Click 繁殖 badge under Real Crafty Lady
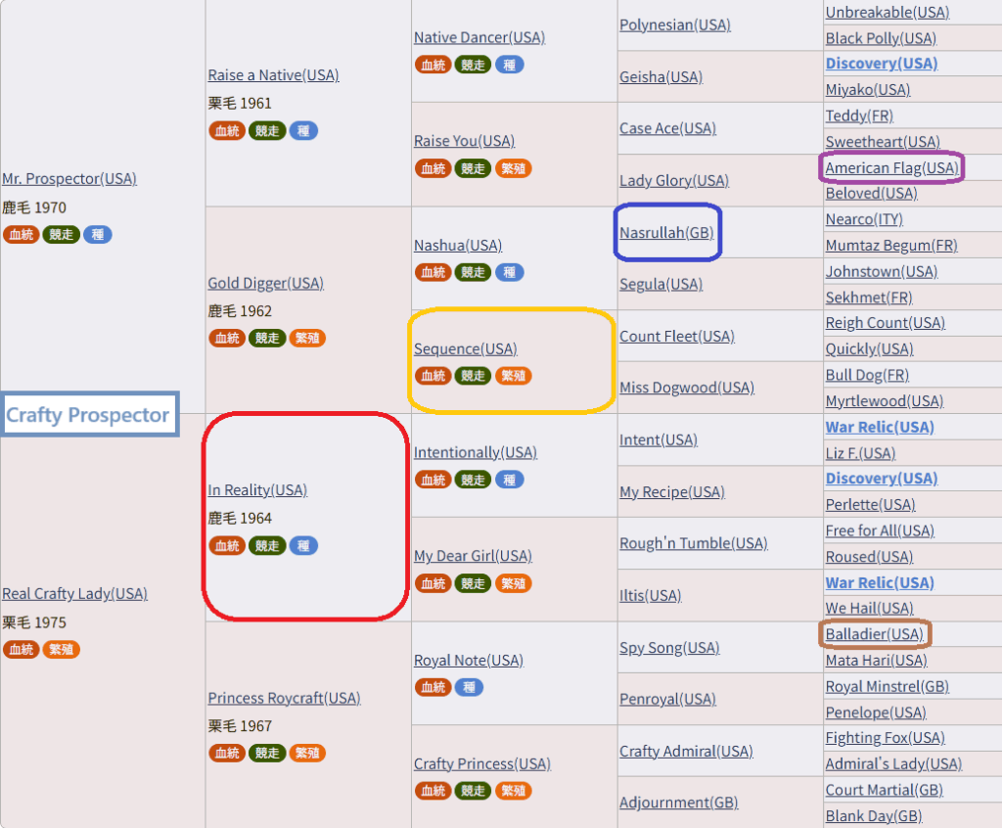 point(62,650)
